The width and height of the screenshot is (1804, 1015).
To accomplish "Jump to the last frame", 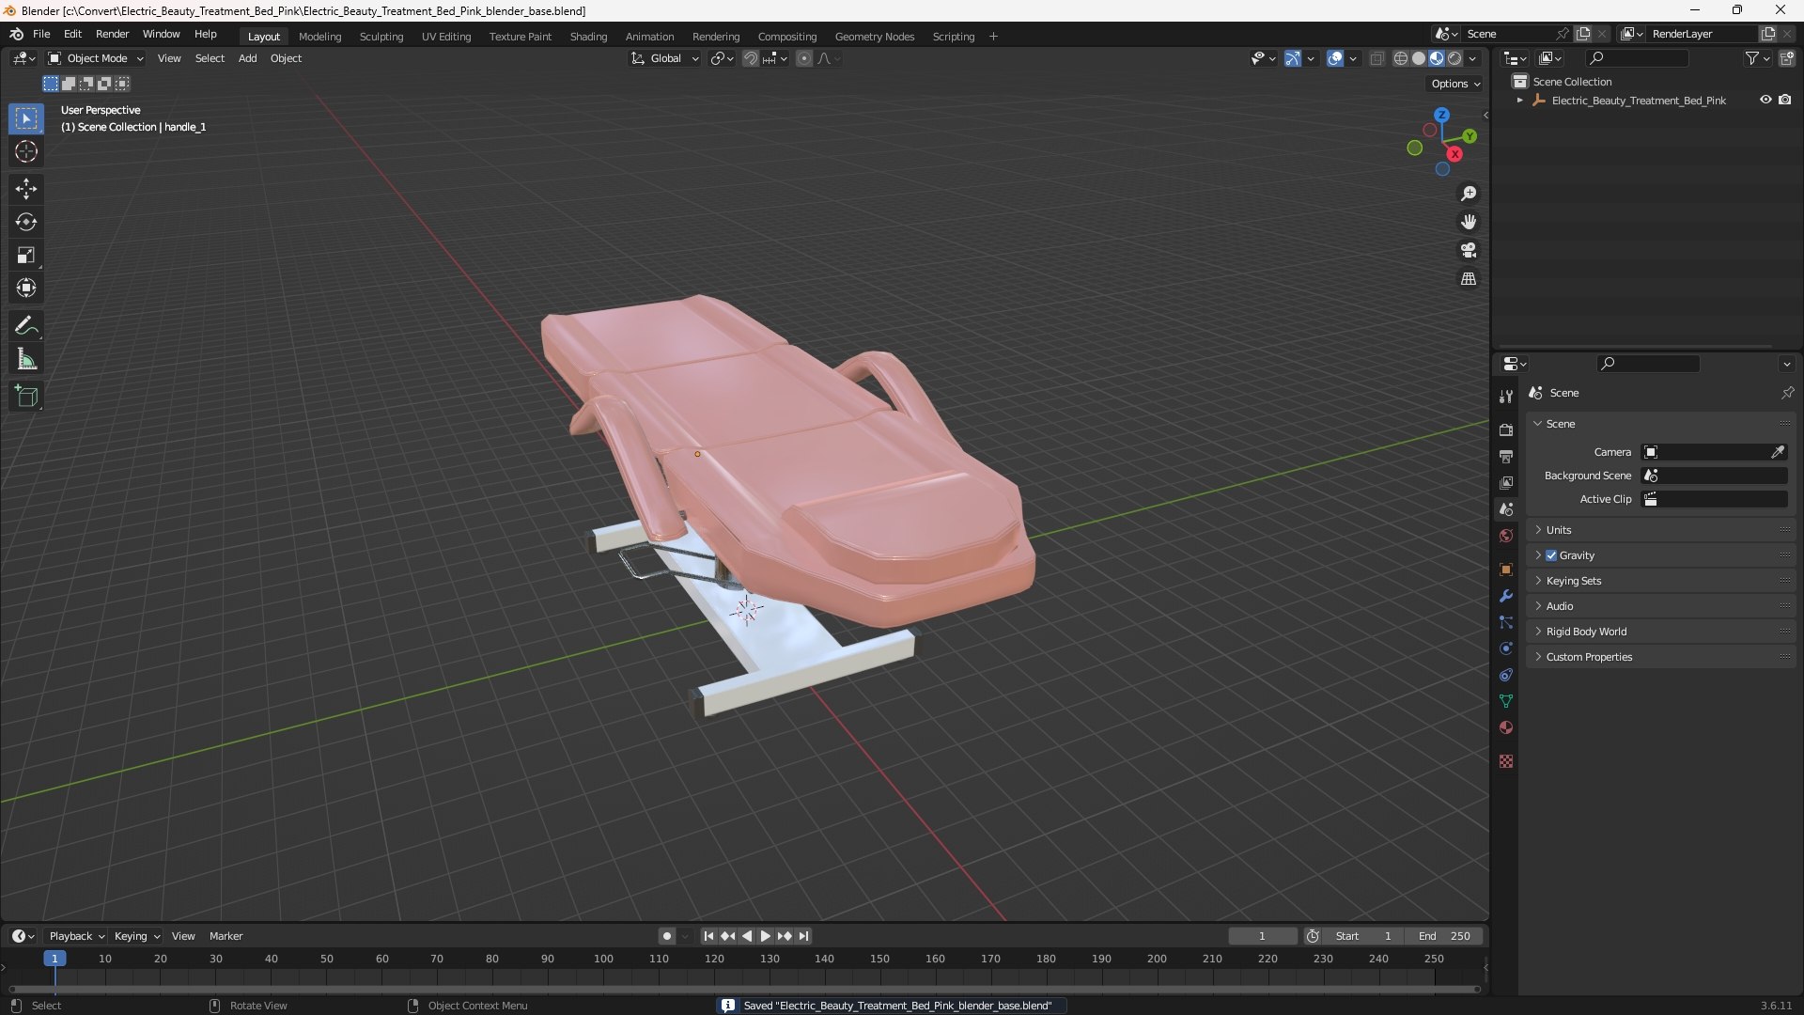I will pyautogui.click(x=803, y=936).
